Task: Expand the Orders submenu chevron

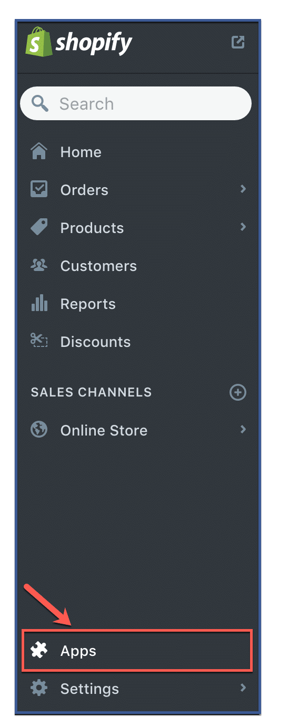Action: (243, 189)
